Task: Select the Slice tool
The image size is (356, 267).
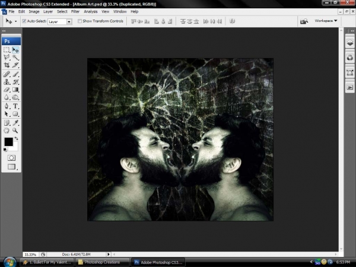Action: coord(15,65)
